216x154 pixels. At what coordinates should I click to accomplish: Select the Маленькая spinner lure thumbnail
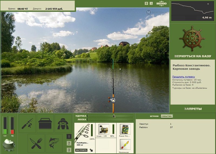[x=125, y=145]
